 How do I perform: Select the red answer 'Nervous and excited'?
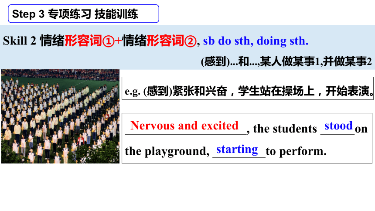[184, 126]
